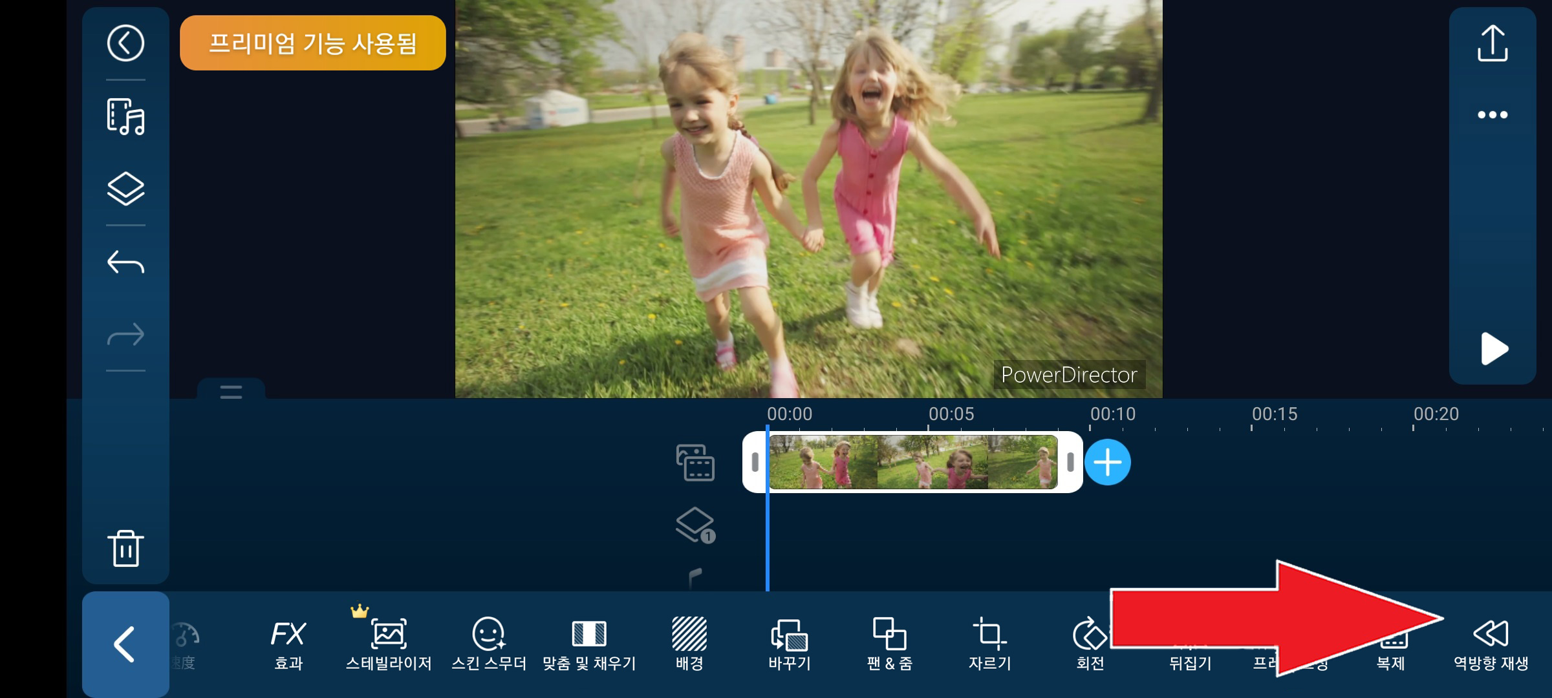Screen dimensions: 1552x698
Task: Tap the export/share upload icon
Action: pos(1492,44)
